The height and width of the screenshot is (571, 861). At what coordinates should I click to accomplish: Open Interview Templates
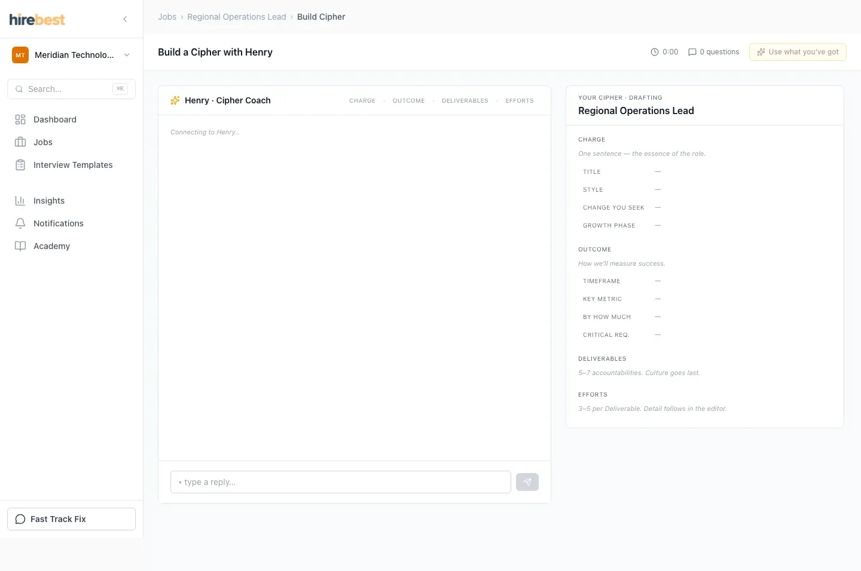[71, 165]
